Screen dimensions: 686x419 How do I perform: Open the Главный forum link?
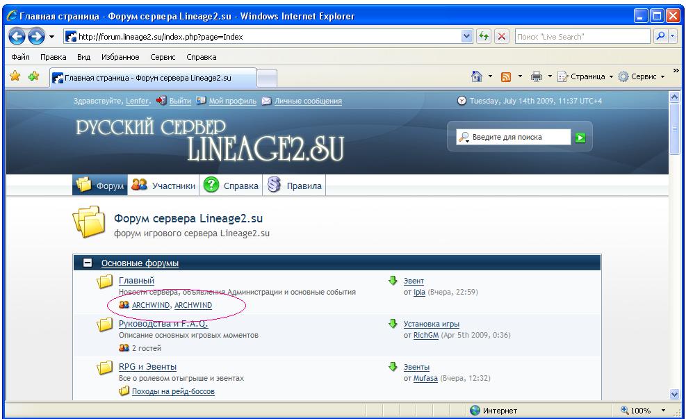coord(136,280)
